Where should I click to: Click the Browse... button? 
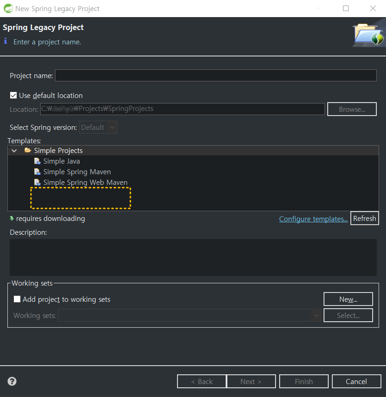352,109
